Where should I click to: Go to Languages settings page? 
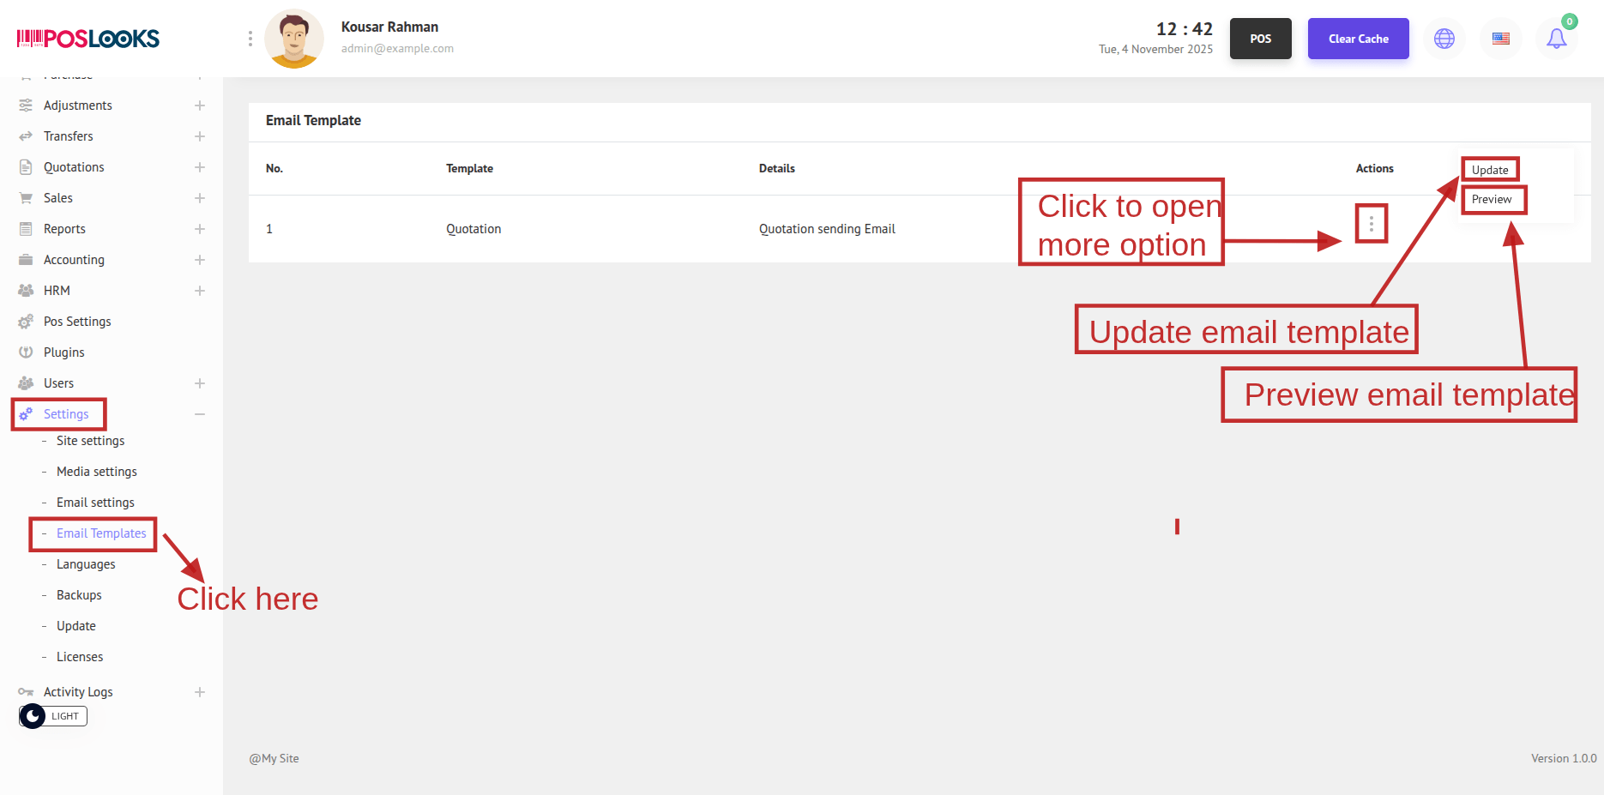coord(86,564)
